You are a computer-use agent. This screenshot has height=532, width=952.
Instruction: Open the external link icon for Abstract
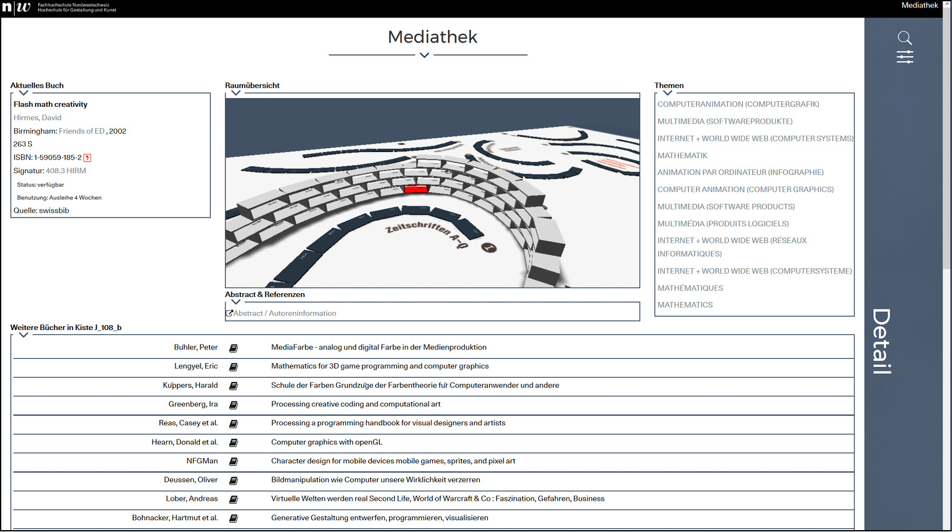tap(229, 313)
